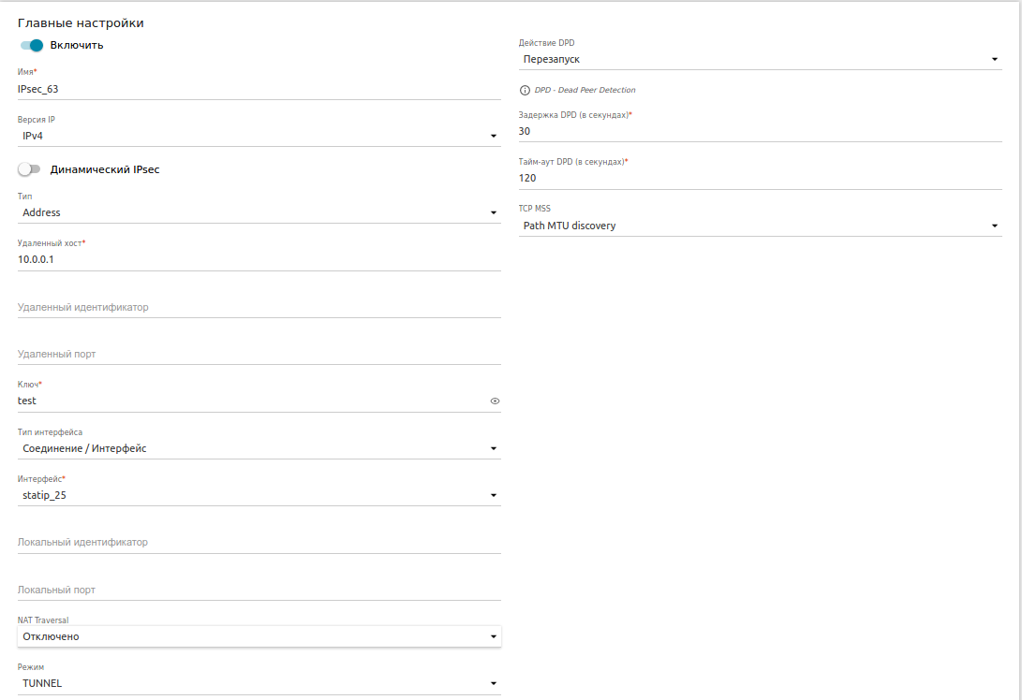
Task: Click the Имя field with IPsec_63
Action: [x=259, y=89]
